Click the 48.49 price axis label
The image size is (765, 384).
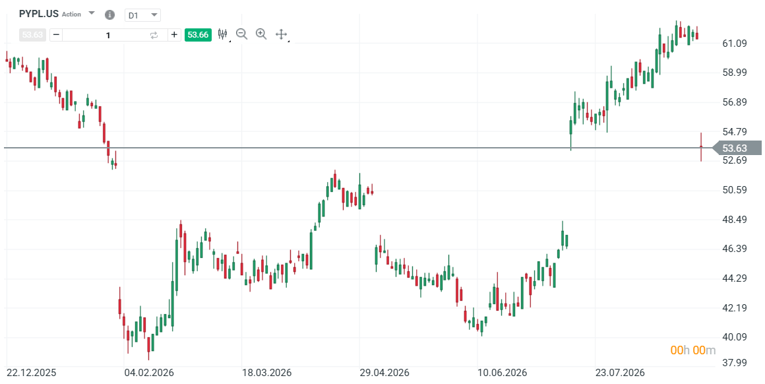(734, 220)
